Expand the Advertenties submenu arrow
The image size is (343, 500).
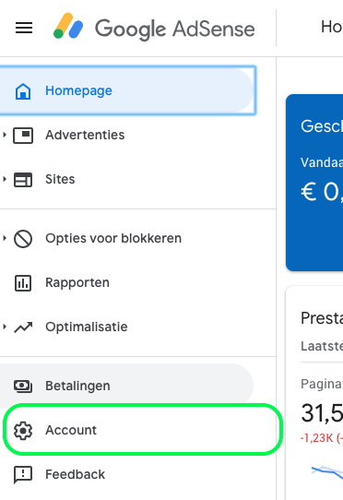[5, 135]
